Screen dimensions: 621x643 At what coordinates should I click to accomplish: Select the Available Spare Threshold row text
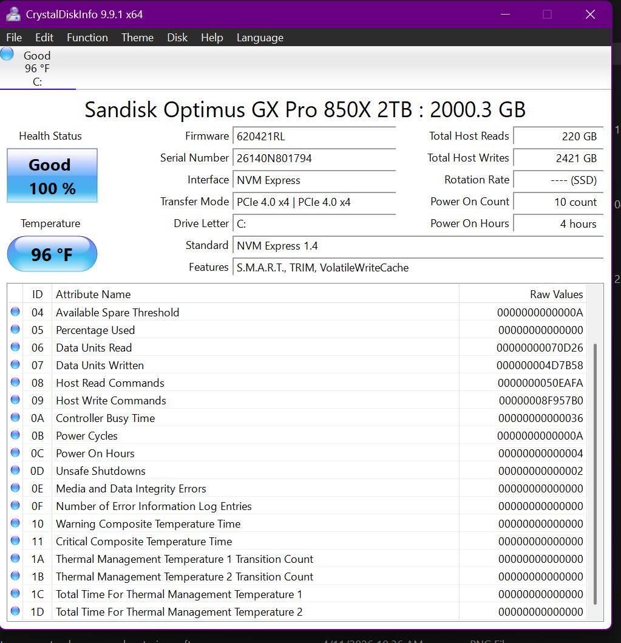click(117, 313)
